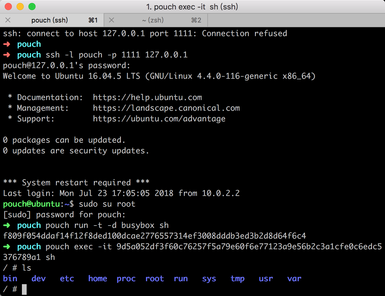Click the 'var' directory in ls output
The width and height of the screenshot is (385, 296).
[x=294, y=279]
